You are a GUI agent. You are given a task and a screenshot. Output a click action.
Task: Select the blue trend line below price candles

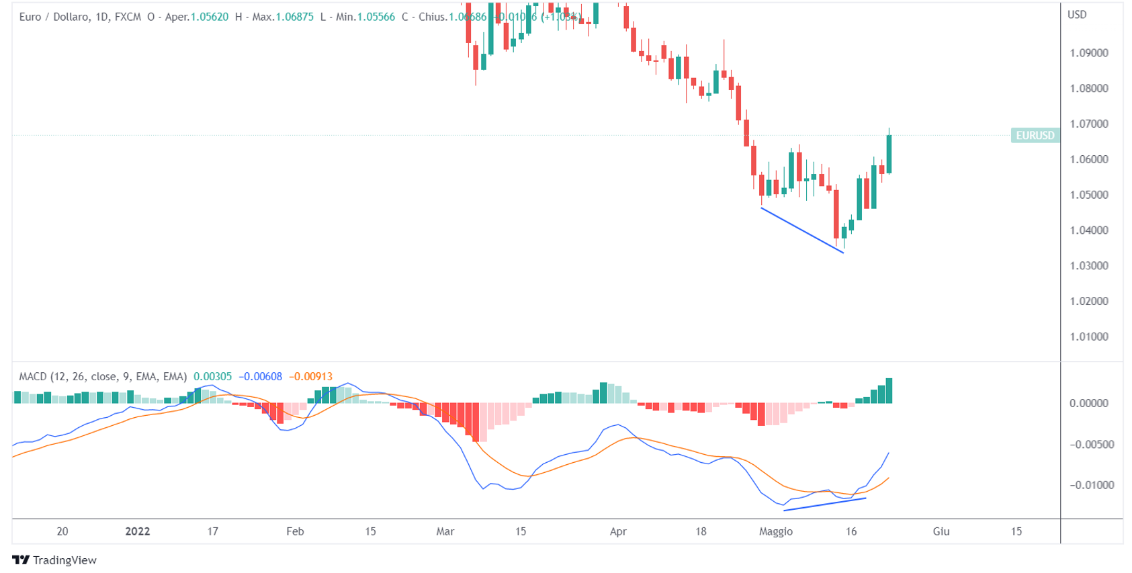click(801, 230)
